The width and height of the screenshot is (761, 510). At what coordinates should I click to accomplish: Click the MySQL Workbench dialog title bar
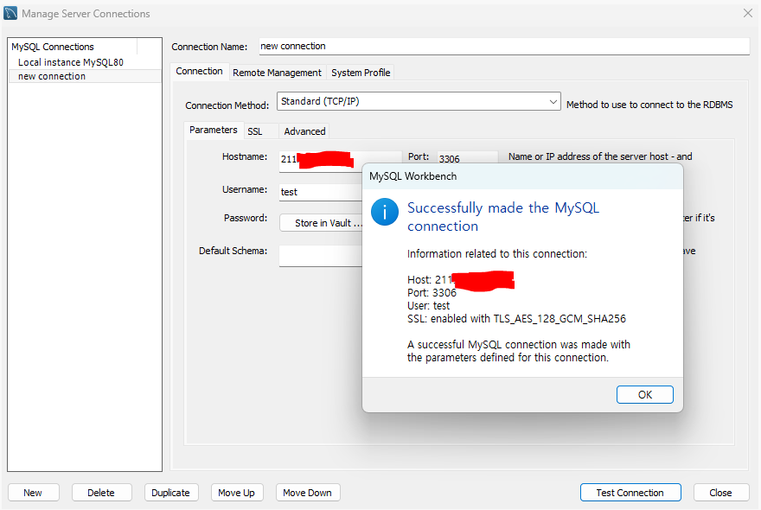point(522,176)
